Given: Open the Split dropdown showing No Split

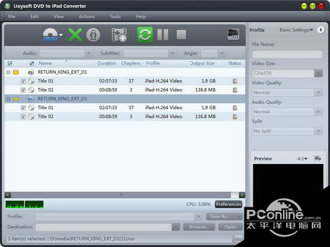Looking at the screenshot, I should tap(318, 131).
